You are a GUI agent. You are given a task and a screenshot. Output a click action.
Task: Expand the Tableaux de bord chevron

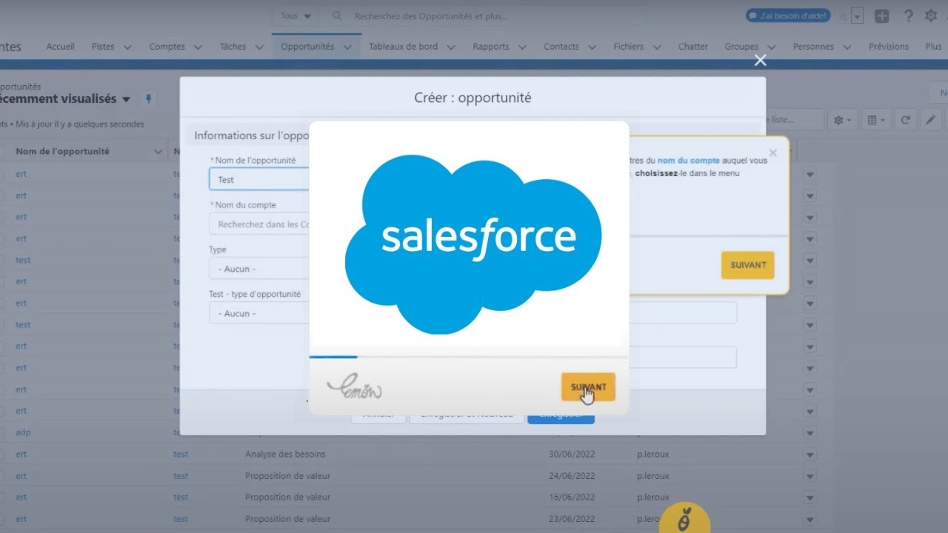tap(451, 47)
